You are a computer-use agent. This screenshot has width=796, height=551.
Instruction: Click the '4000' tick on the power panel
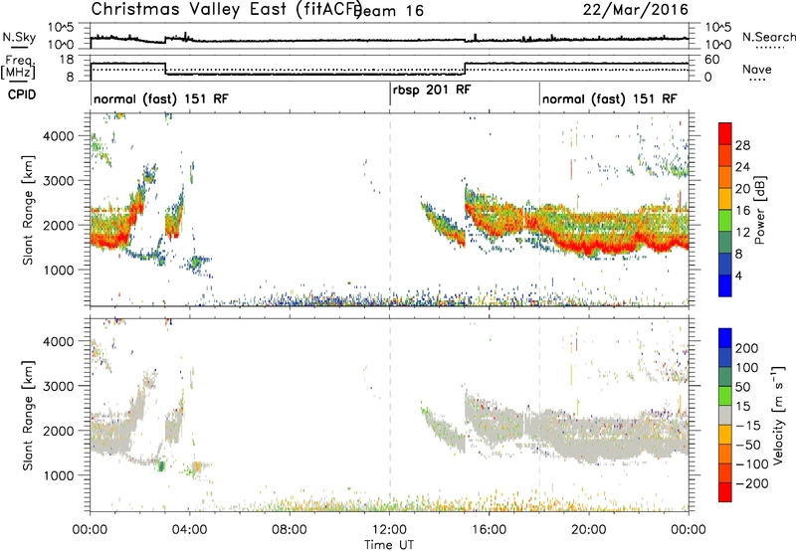59,136
